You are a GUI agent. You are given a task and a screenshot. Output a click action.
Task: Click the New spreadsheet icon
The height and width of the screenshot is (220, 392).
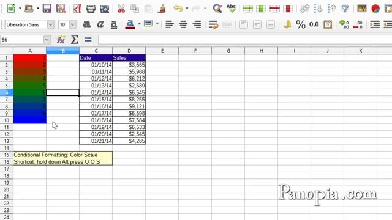[11, 9]
